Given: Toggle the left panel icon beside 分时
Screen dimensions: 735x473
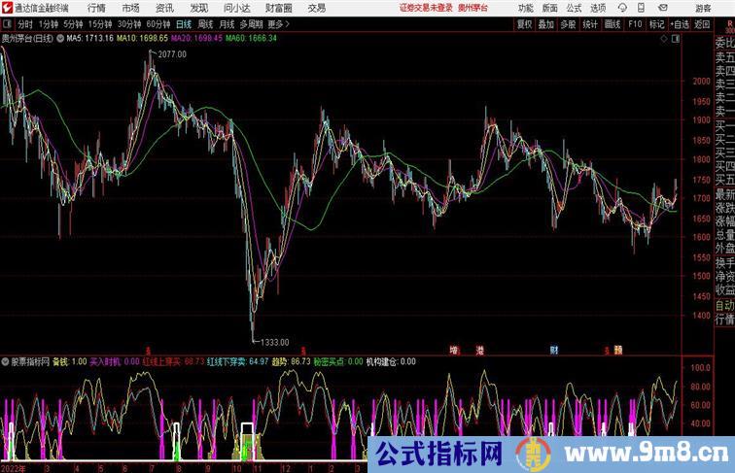Looking at the screenshot, I should (8, 23).
